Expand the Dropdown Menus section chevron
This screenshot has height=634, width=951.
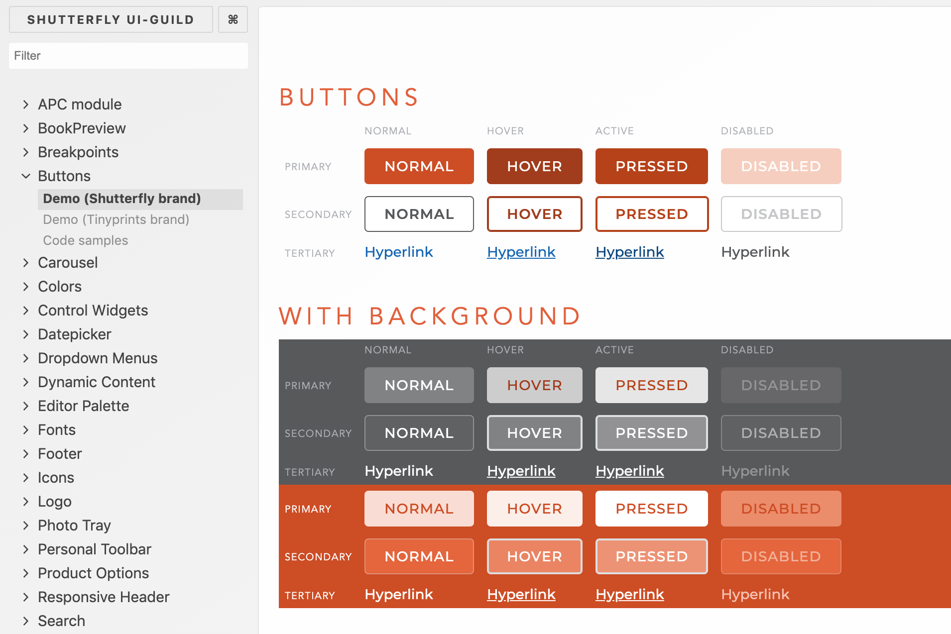tap(26, 358)
